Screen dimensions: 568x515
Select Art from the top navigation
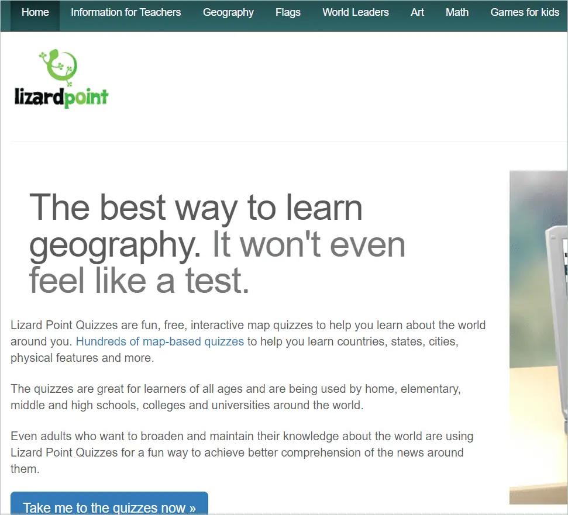417,12
